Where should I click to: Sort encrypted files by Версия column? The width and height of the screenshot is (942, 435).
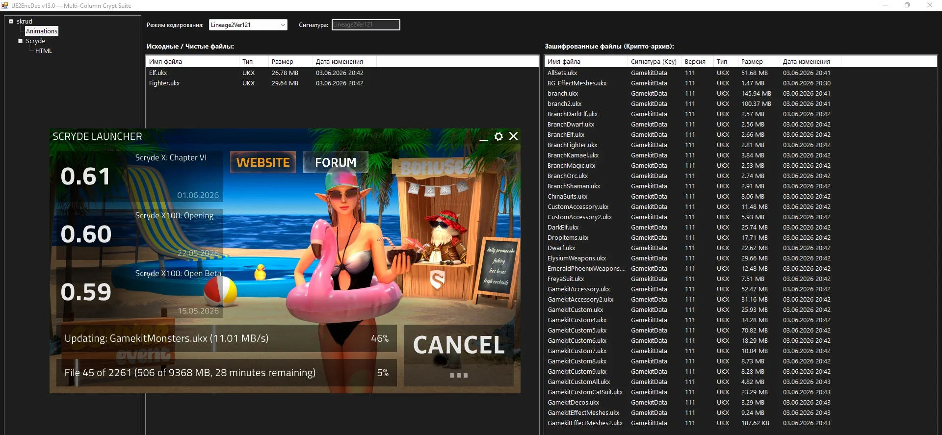click(698, 61)
